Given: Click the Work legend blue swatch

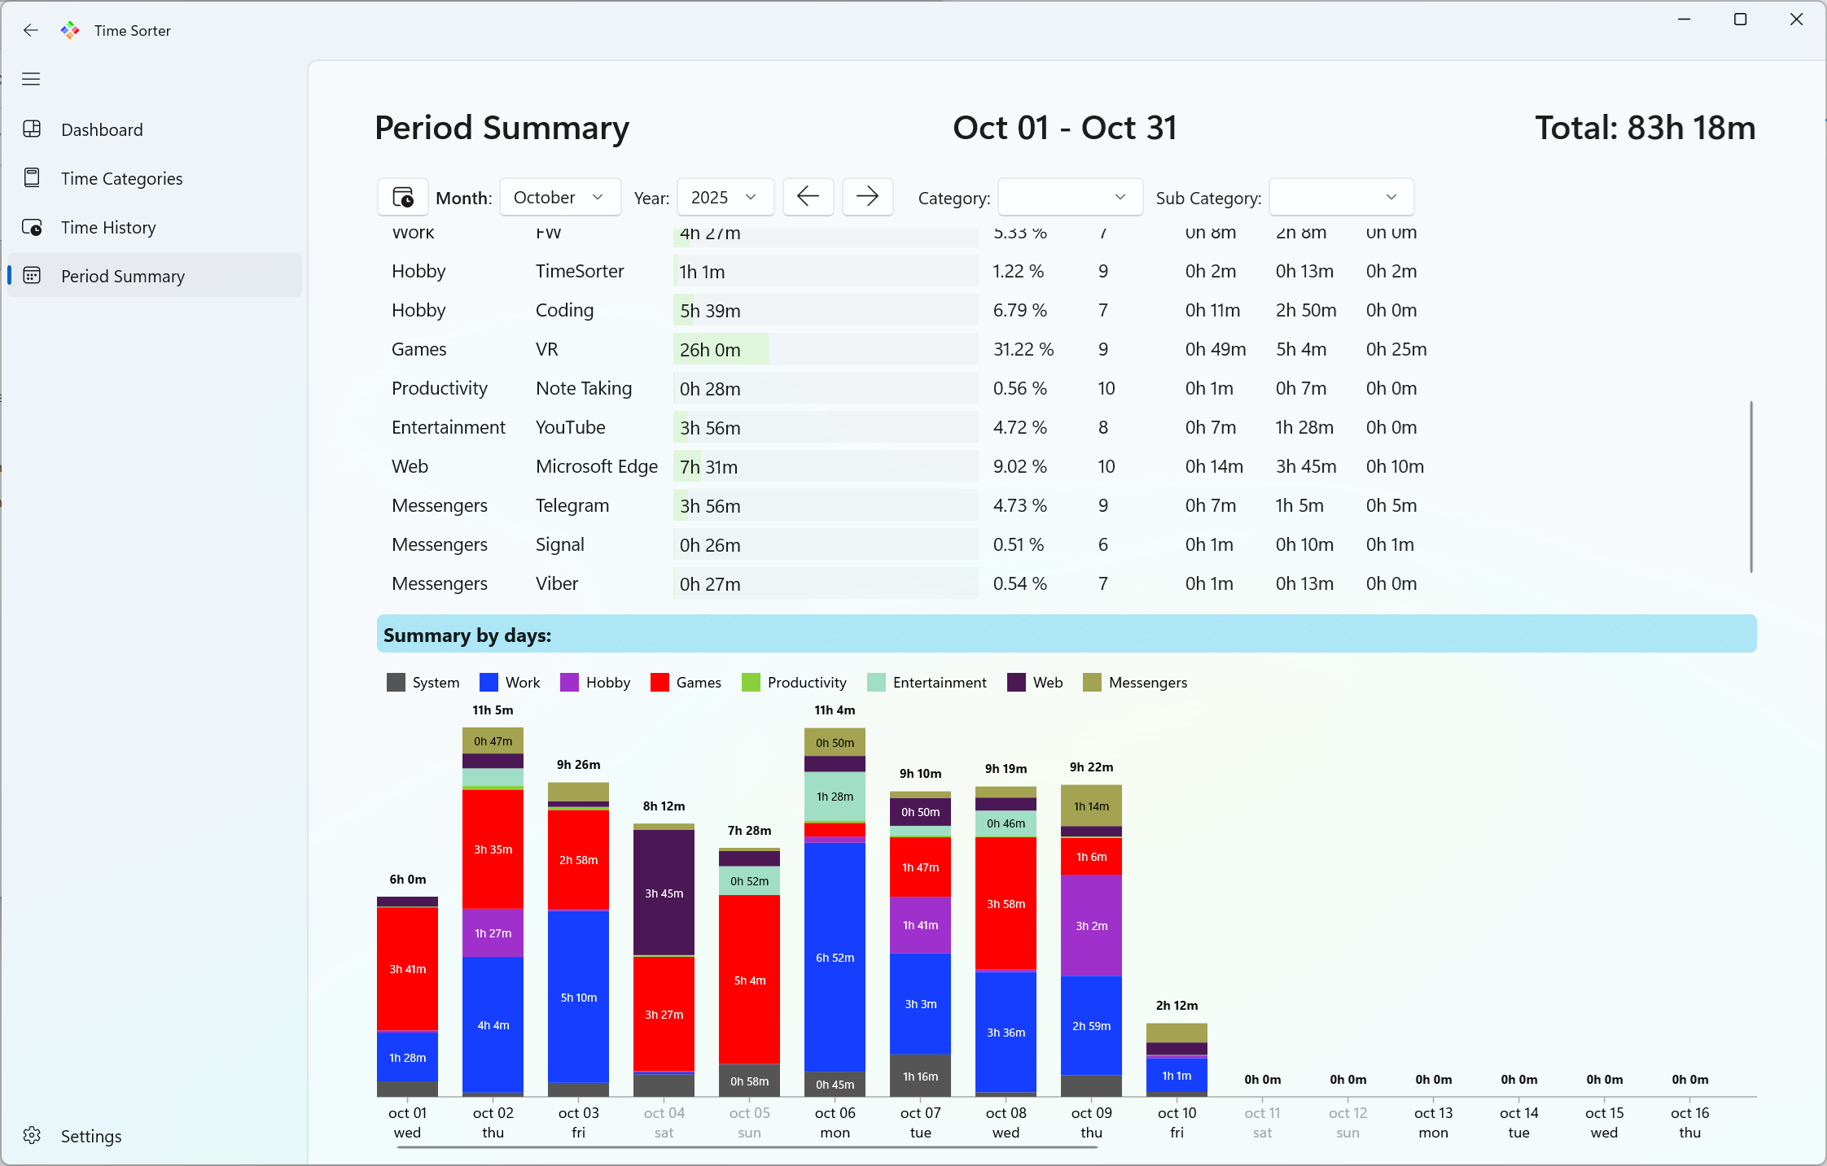Looking at the screenshot, I should pos(489,682).
